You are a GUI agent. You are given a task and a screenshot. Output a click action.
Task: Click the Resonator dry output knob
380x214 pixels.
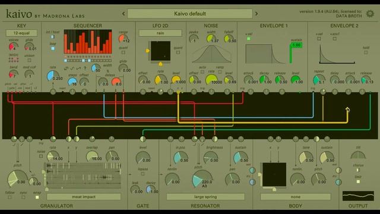[x=252, y=182]
